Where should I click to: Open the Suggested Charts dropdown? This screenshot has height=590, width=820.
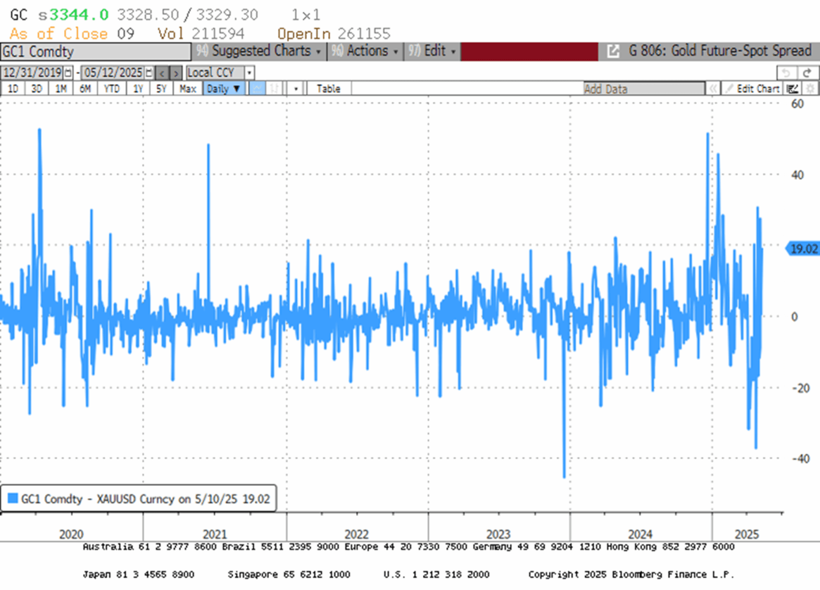263,51
